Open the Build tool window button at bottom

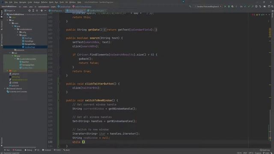67,150
